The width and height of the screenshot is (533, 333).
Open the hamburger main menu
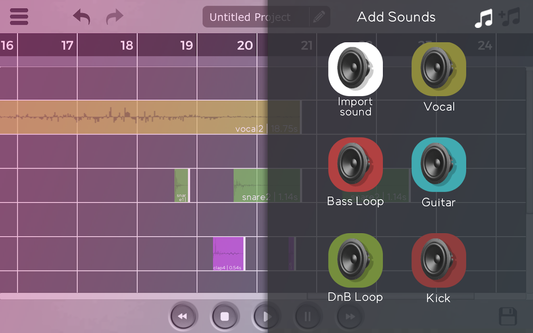[x=19, y=17]
